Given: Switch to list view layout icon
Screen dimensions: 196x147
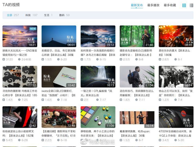Looking at the screenshot, I should [x=192, y=5].
